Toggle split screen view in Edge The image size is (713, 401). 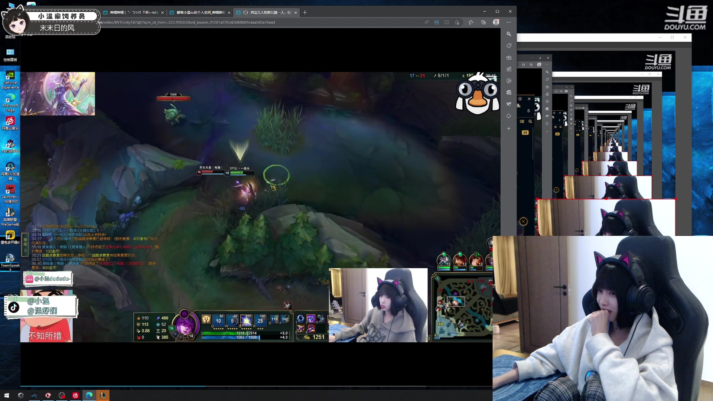(447, 22)
